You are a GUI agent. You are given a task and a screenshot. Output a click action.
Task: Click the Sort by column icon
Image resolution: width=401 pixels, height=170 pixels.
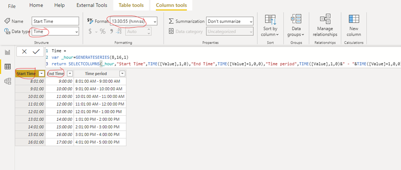click(x=270, y=19)
